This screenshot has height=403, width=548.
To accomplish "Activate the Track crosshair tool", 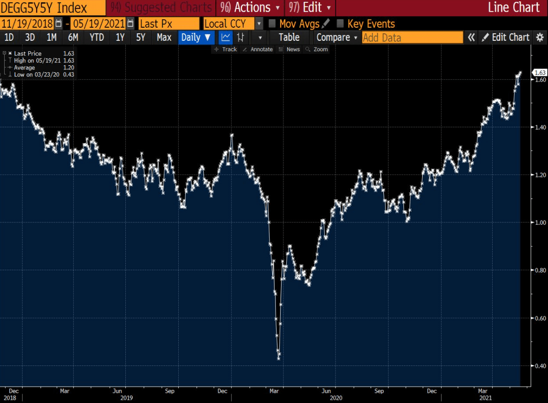I will pos(225,49).
